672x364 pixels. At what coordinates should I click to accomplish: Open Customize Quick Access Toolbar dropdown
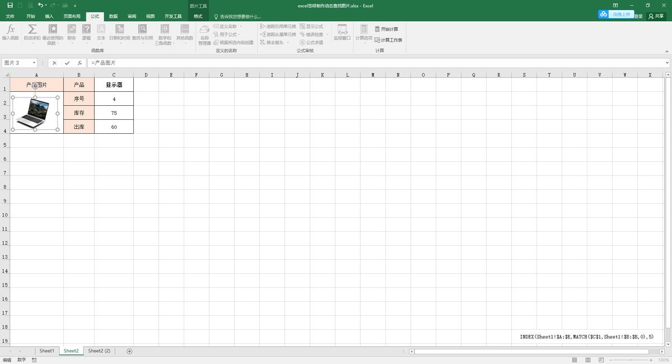(x=75, y=5)
